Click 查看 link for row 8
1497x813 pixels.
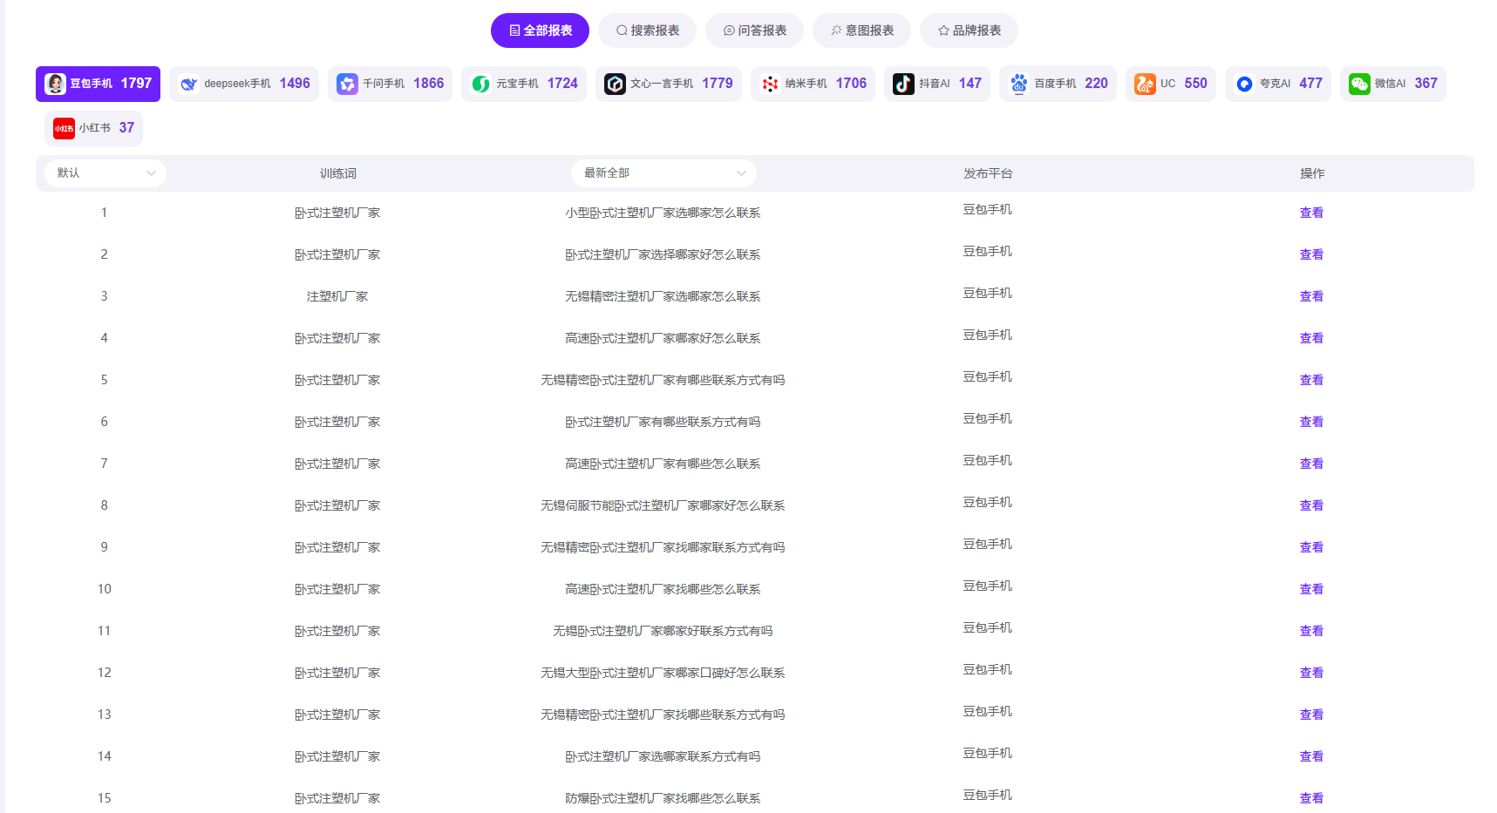pos(1311,505)
